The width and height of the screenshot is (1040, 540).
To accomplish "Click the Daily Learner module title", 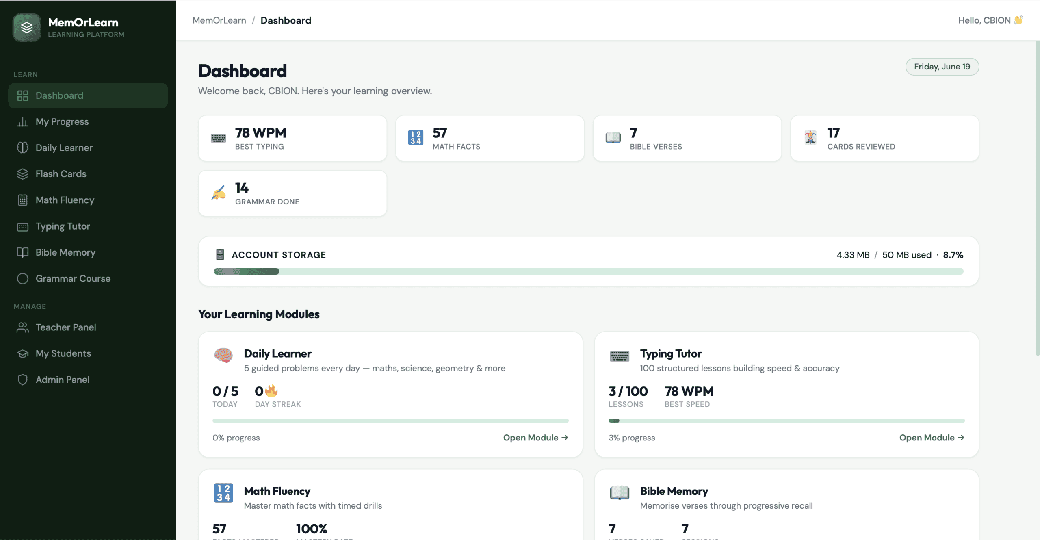I will coord(277,353).
